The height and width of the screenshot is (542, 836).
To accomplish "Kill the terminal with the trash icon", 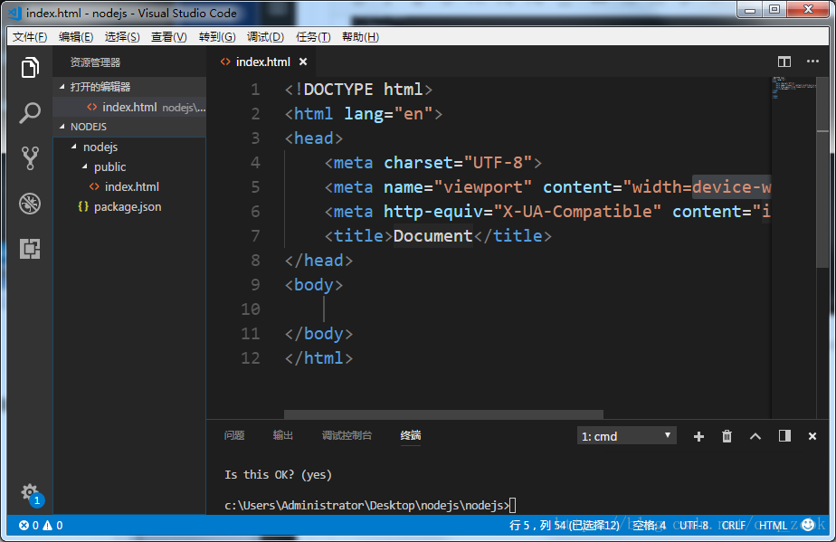I will coord(727,436).
